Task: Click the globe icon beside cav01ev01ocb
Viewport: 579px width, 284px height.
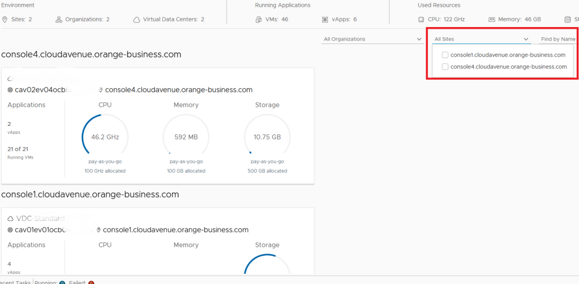Action: (10, 230)
